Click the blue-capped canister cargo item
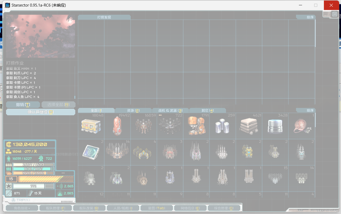341x214 pixels. click(275, 126)
